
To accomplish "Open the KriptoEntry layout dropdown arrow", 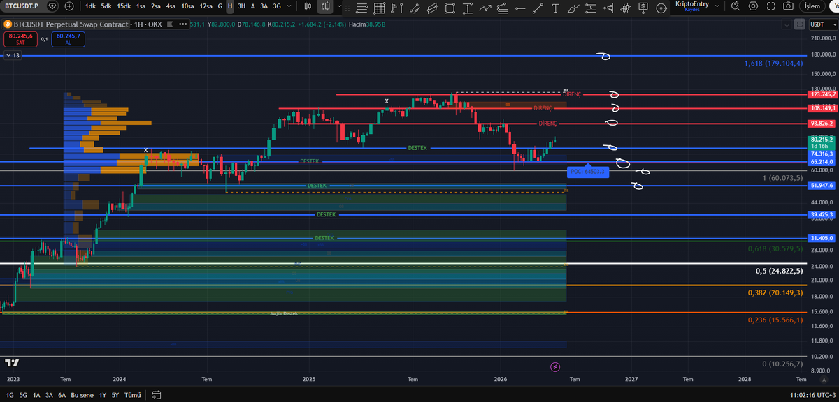I will coord(717,6).
